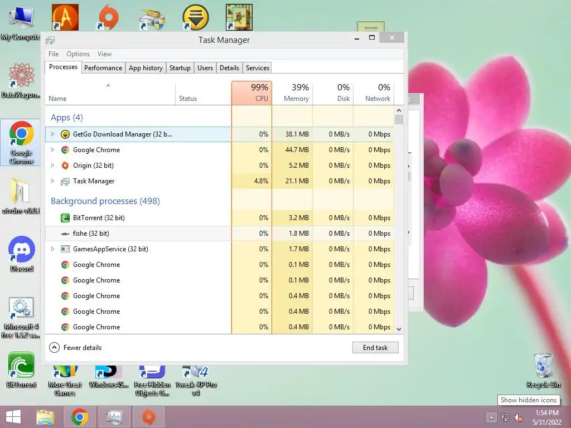Screen dimensions: 571x428
Task: Select the Recycle Bin icon
Action: pyautogui.click(x=543, y=370)
